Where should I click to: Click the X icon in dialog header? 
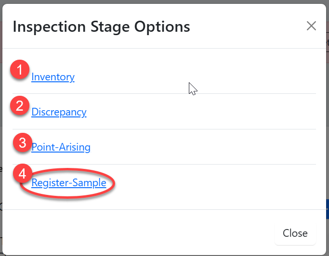tap(311, 26)
